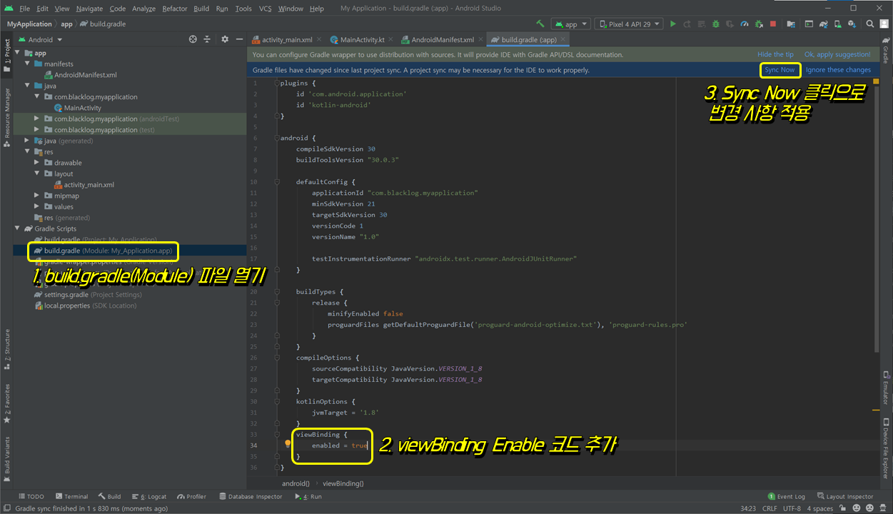Open the Navigate menu

(89, 9)
